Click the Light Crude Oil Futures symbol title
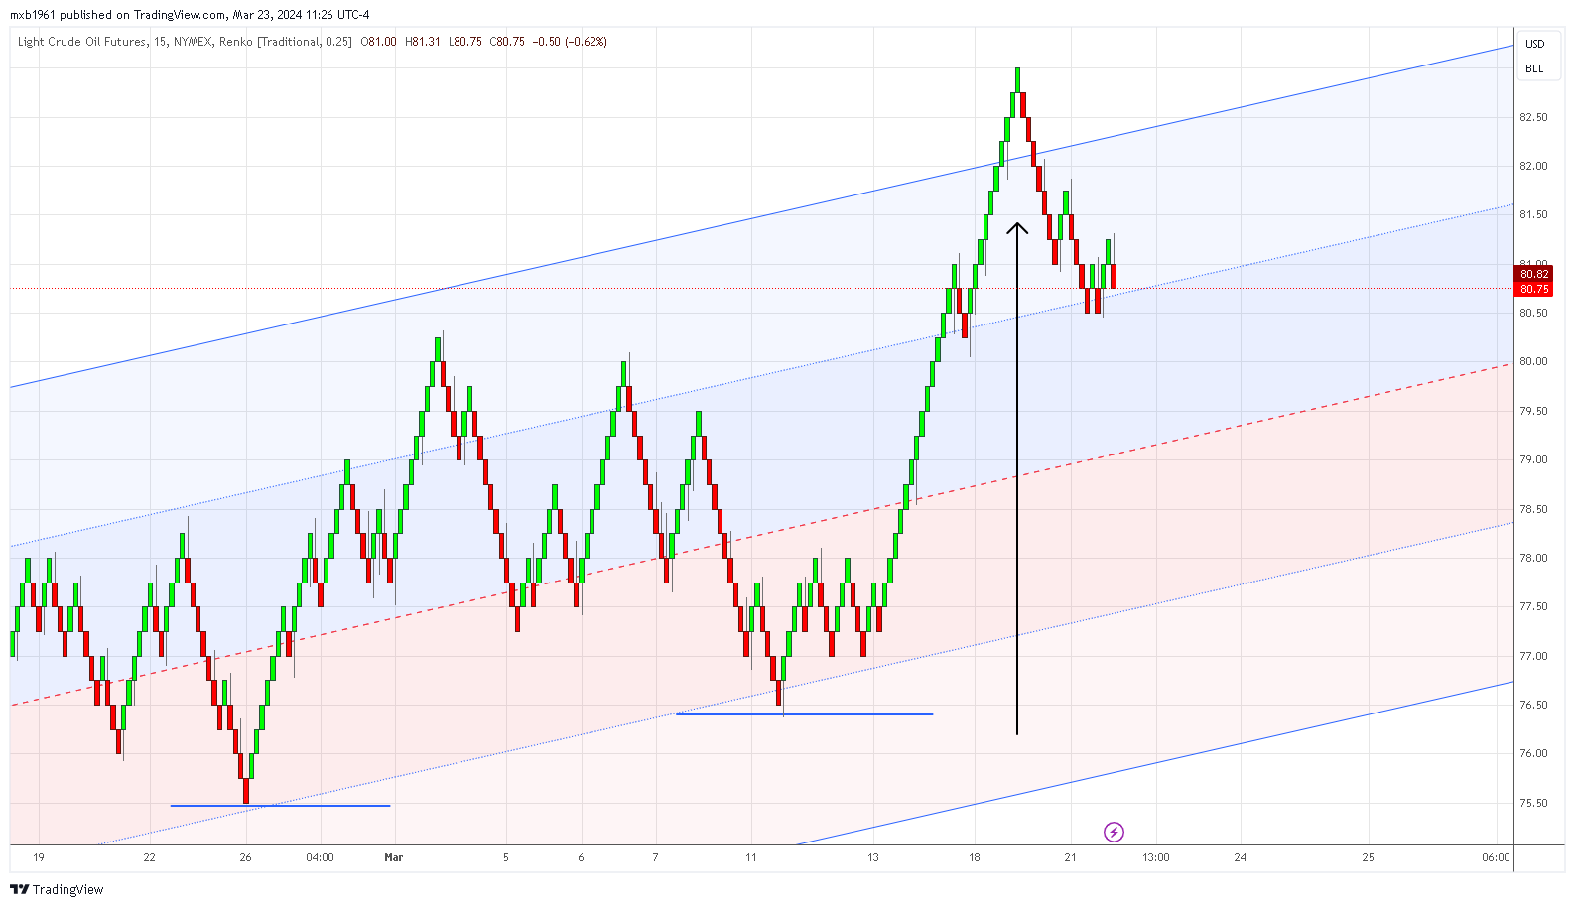Viewport: 1575px width, 907px height. tap(81, 42)
